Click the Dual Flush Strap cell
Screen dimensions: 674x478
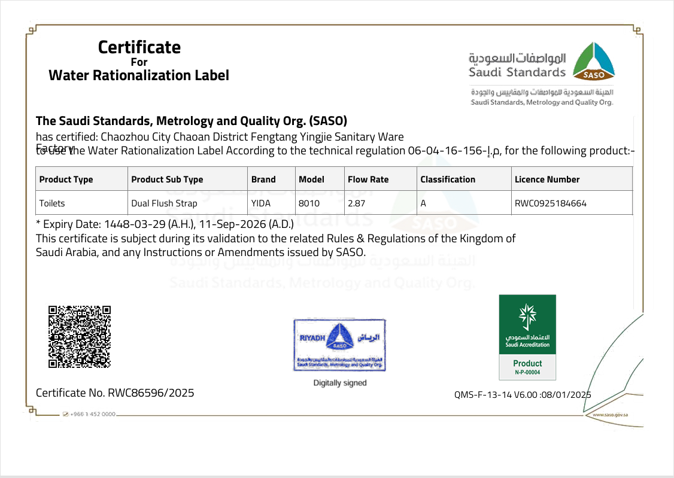coord(164,203)
